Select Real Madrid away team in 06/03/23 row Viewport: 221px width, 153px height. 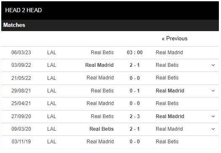(x=169, y=53)
